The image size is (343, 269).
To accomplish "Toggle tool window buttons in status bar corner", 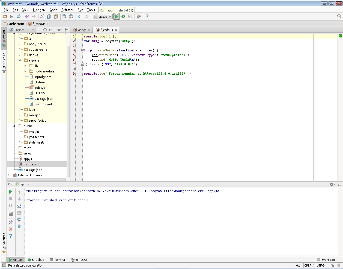I will coord(4,265).
